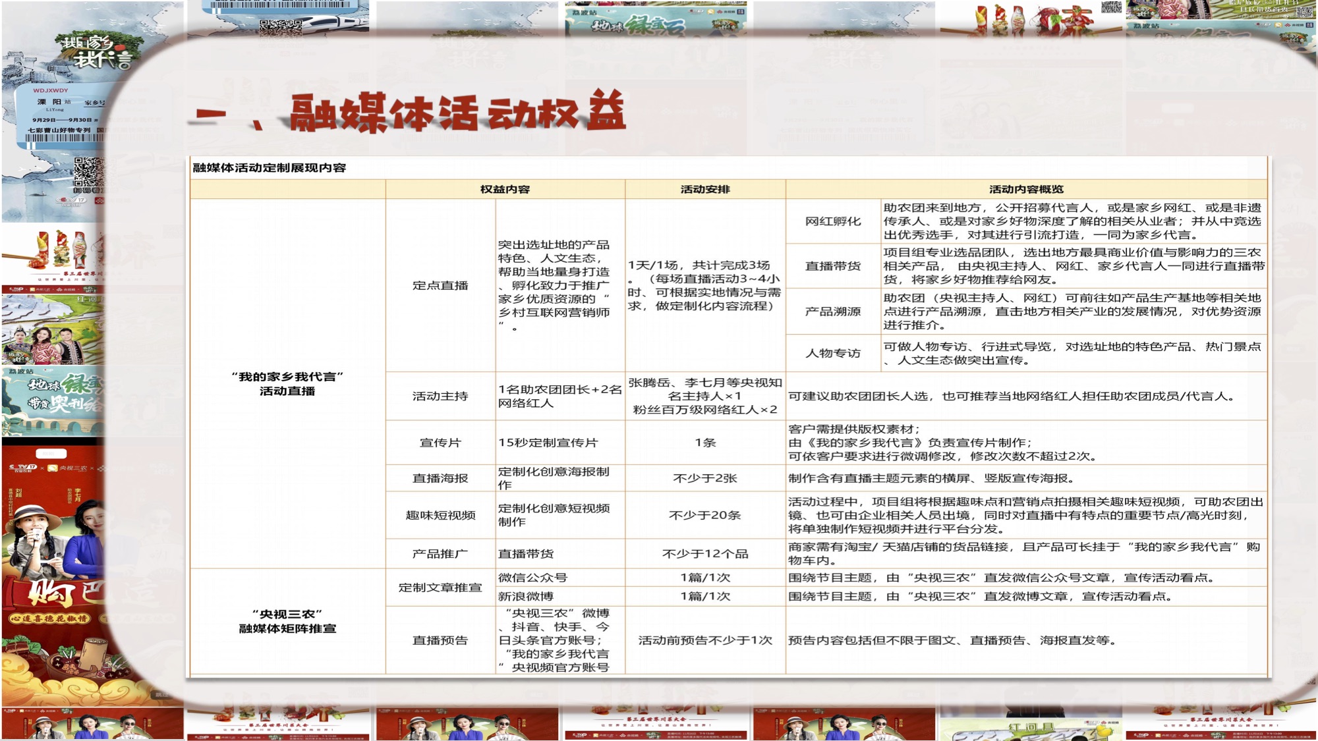Click the 权益内容 column header

tap(505, 189)
